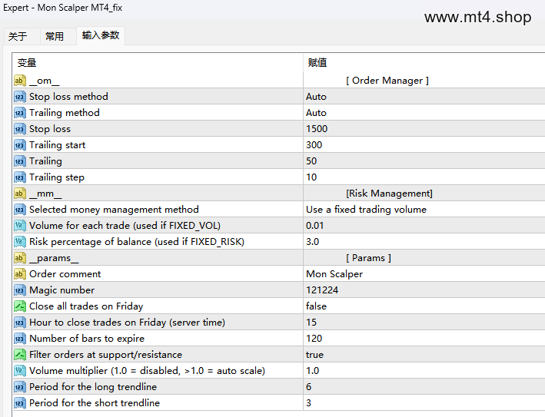Select the 输入参数 tab
This screenshot has width=545, height=417.
tap(101, 35)
